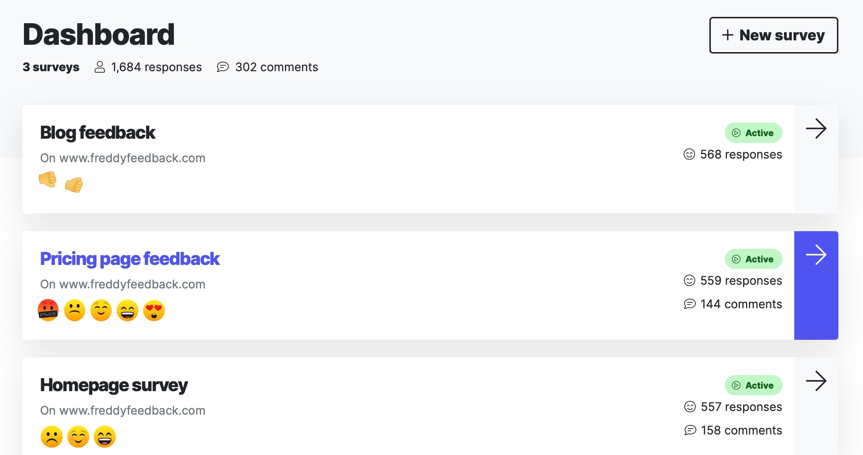863x455 pixels.
Task: Click the Active badge on Homepage survey
Action: click(x=753, y=385)
